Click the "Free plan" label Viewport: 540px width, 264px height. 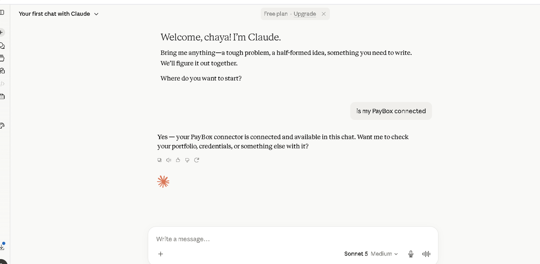[275, 14]
